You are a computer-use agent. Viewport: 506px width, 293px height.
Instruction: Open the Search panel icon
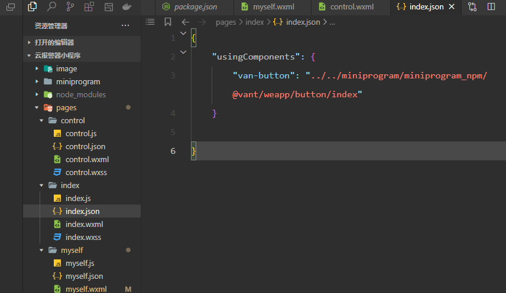point(51,7)
